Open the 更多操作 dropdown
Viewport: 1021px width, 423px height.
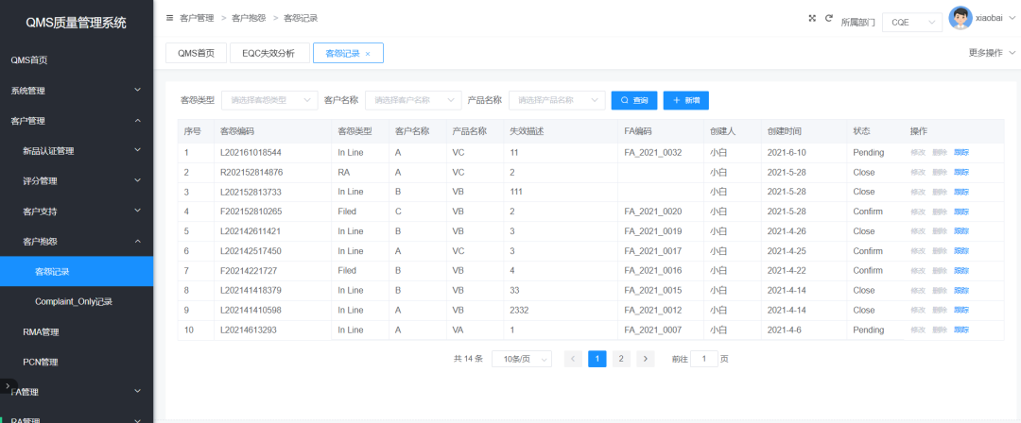(x=992, y=54)
